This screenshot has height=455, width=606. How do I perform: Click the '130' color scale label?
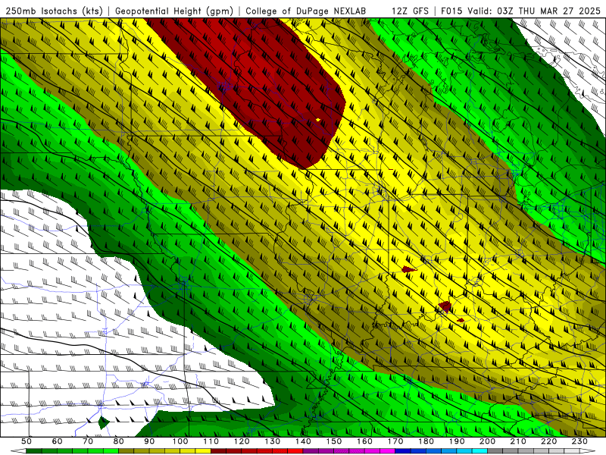273,441
